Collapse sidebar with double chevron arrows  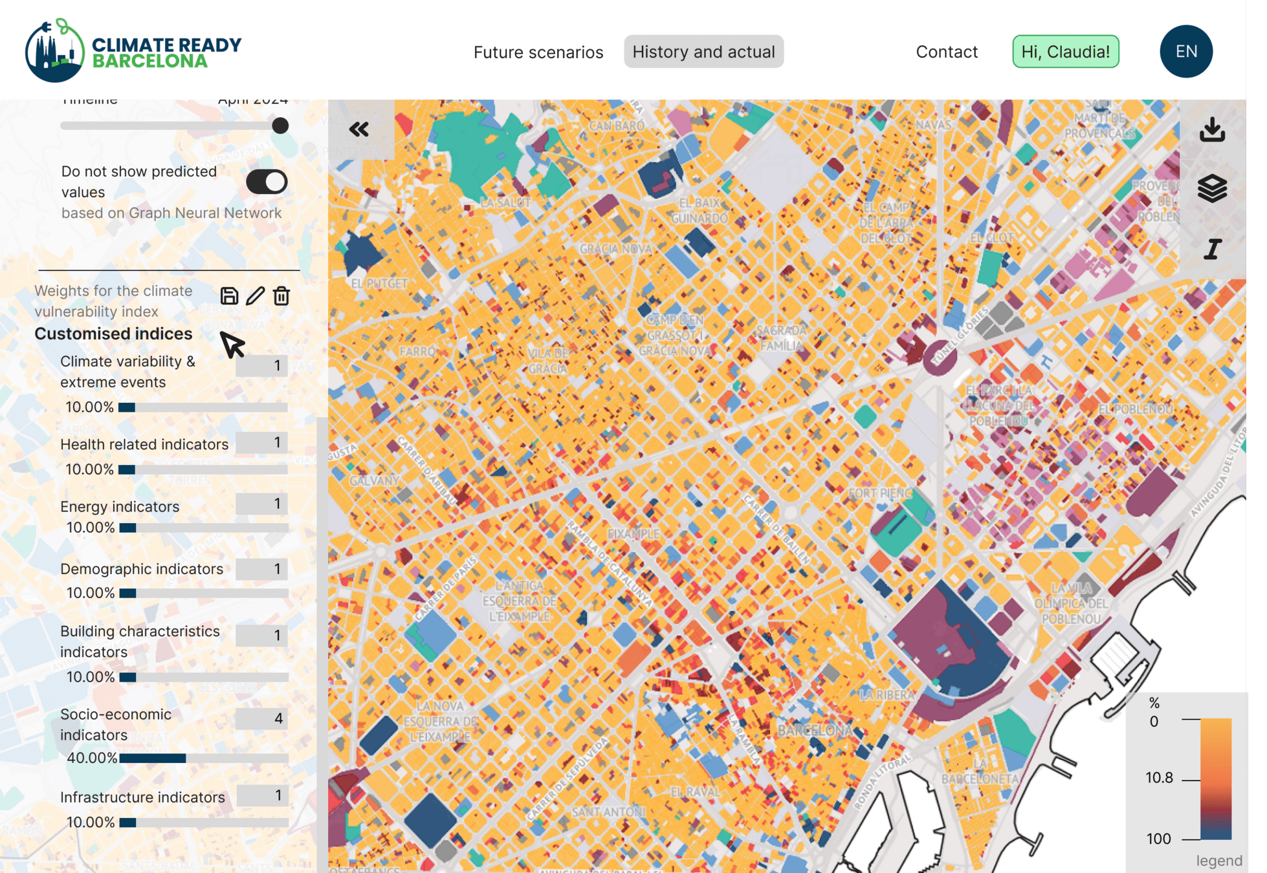359,129
